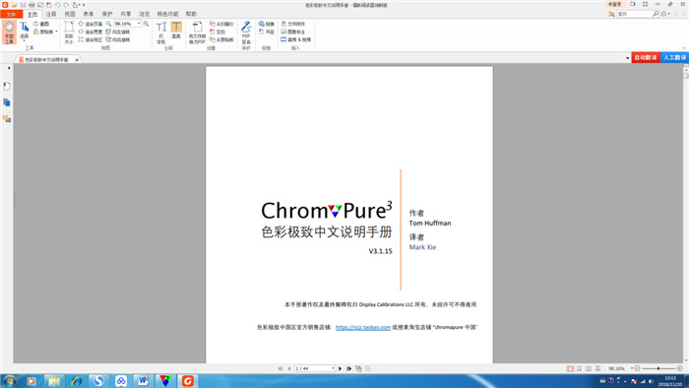Activate the Highlight (高亮) tool
The image size is (689, 388).
tap(176, 30)
